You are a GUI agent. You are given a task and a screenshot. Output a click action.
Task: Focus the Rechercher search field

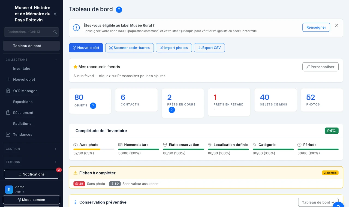point(31,32)
